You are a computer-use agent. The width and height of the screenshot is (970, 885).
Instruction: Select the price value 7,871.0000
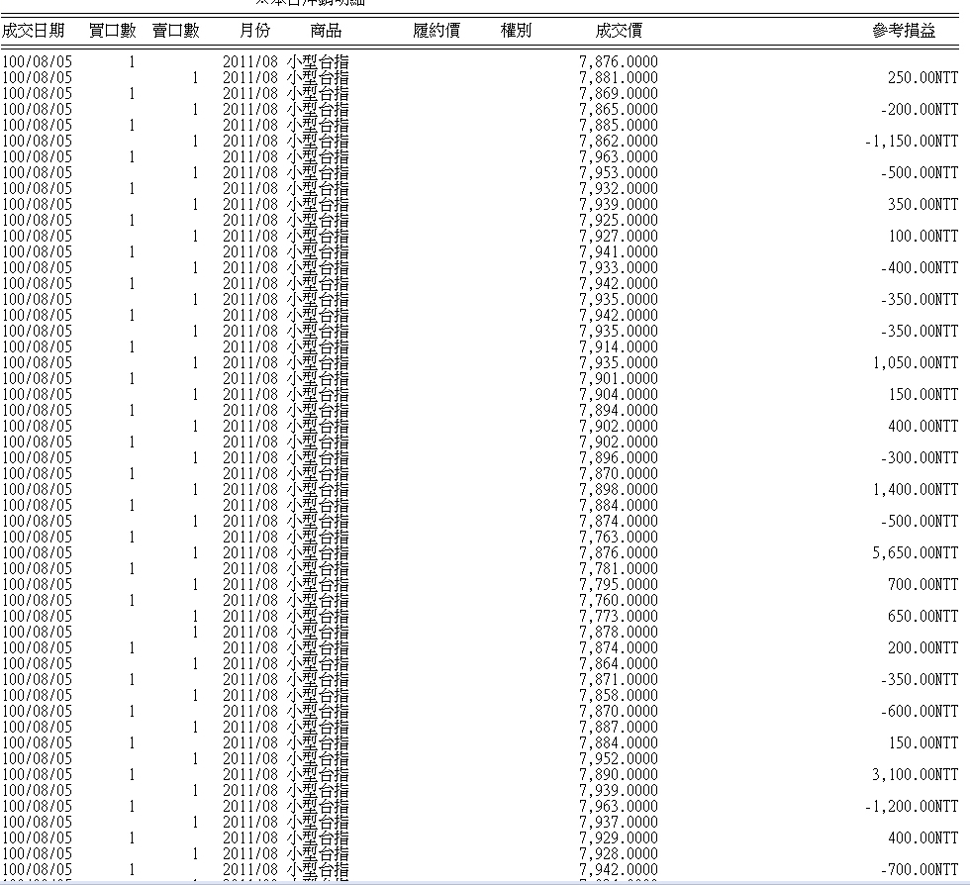(619, 680)
